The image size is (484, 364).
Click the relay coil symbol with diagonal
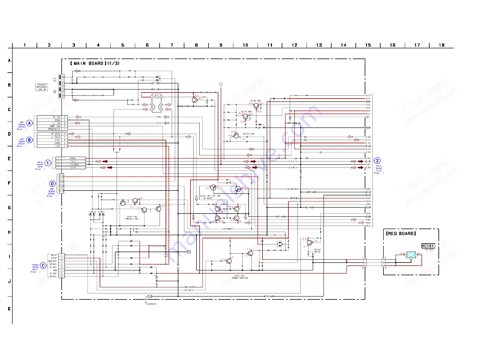coord(156,97)
